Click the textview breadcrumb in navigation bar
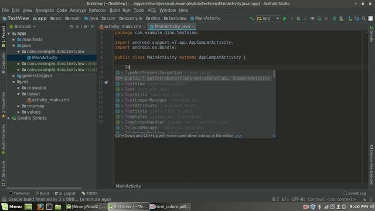 tap(175, 18)
